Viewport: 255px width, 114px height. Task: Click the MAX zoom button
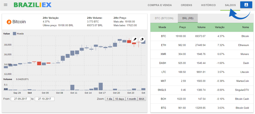click(x=142, y=99)
